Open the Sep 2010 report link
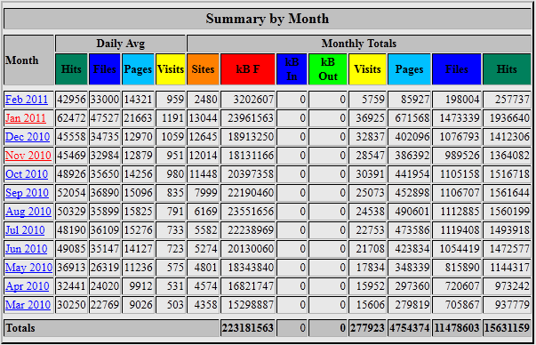Image resolution: width=536 pixels, height=345 pixels. 27,193
